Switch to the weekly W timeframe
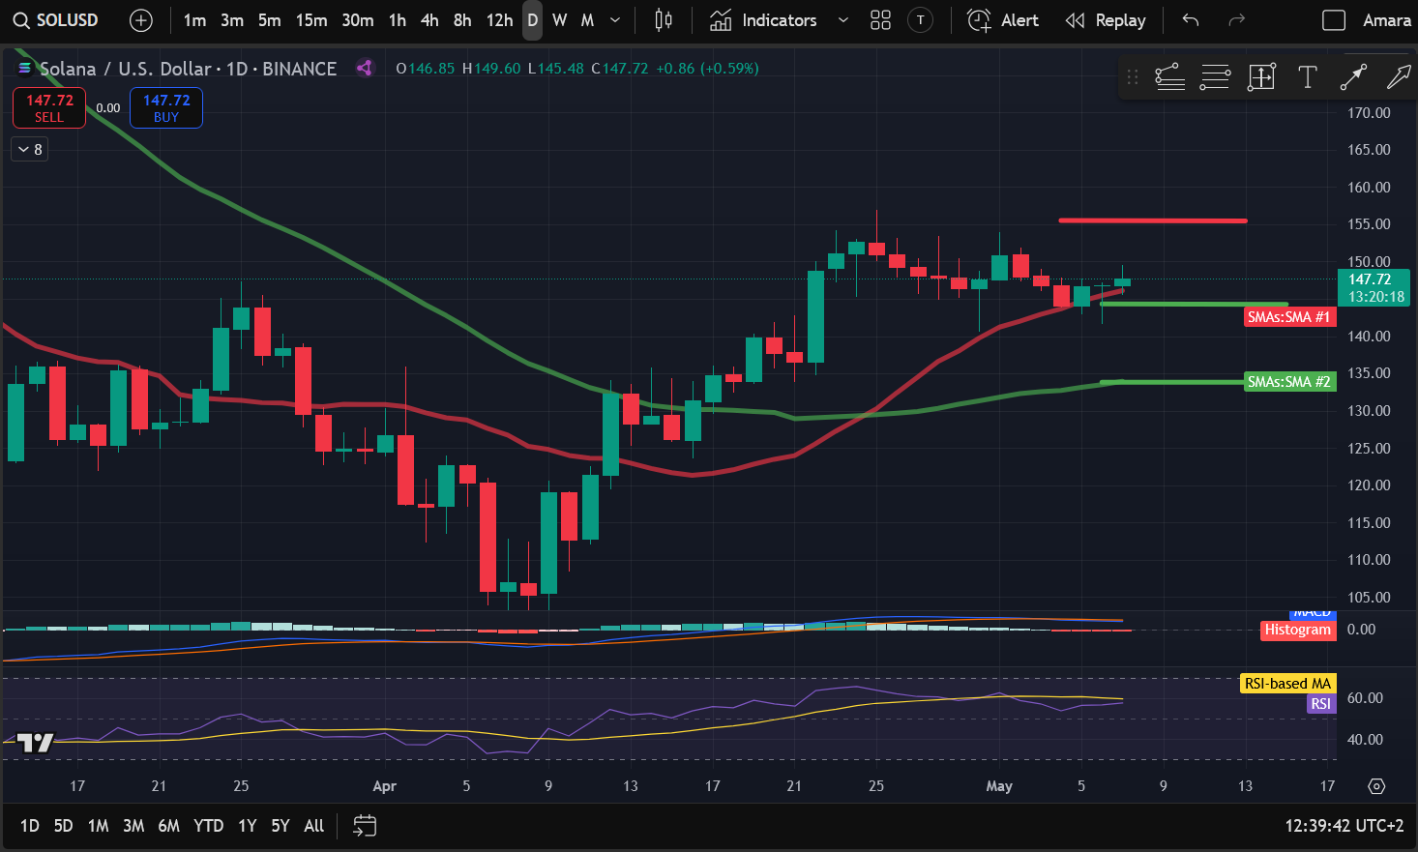The height and width of the screenshot is (852, 1418). point(559,20)
